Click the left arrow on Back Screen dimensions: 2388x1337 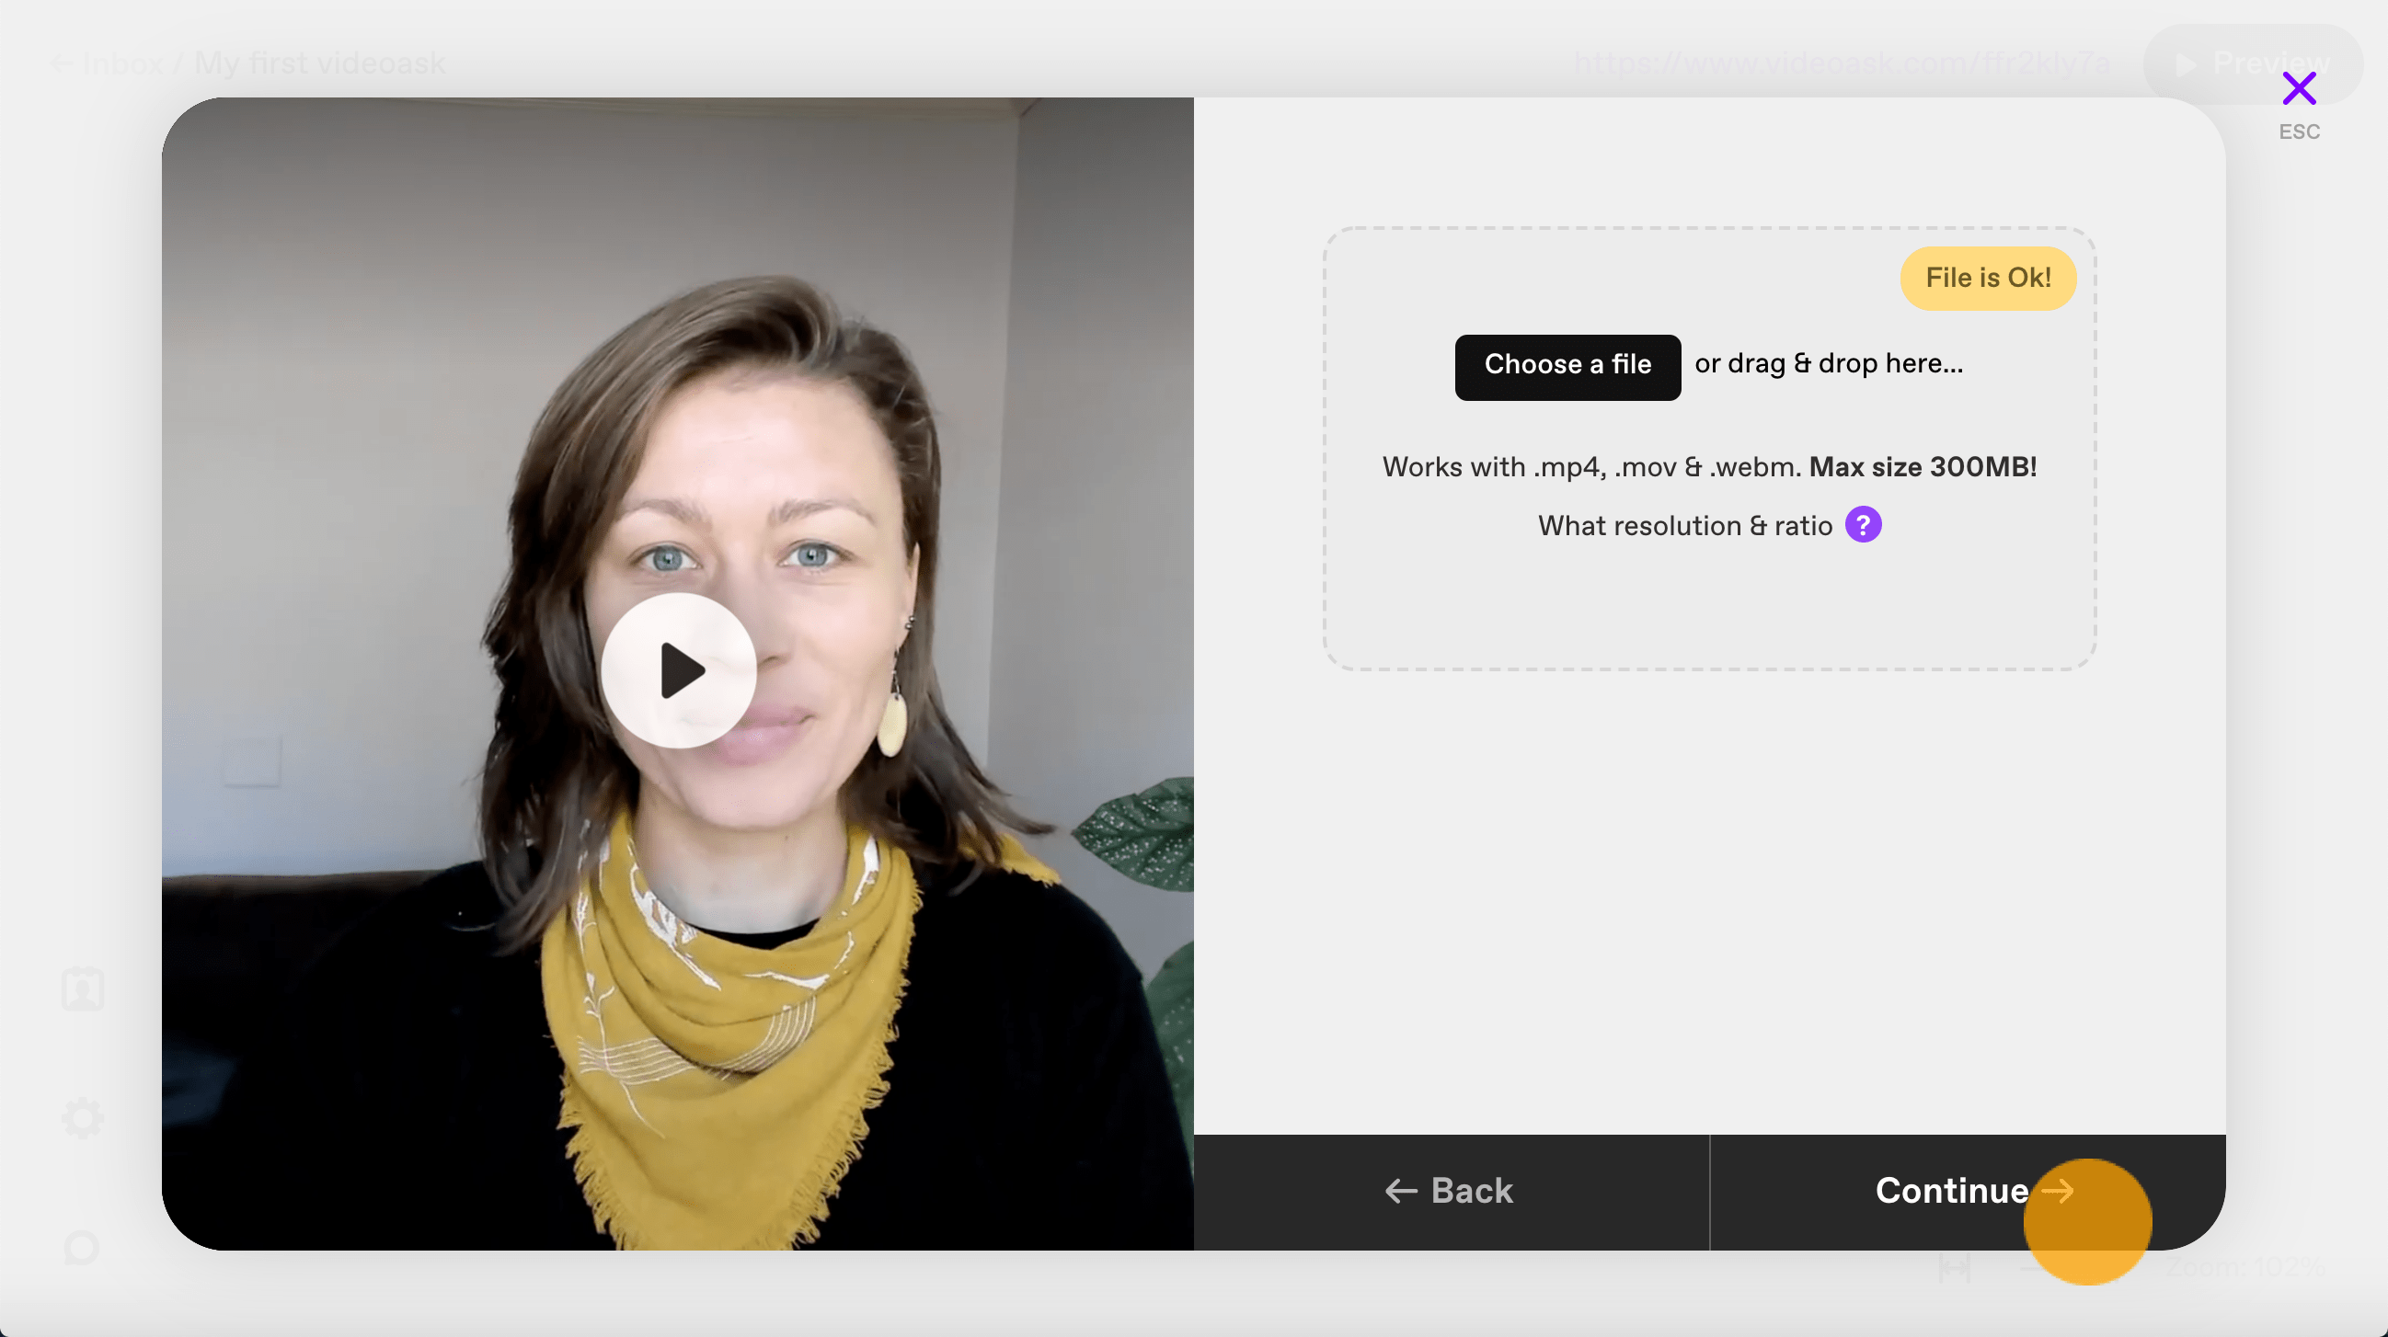pyautogui.click(x=1401, y=1191)
